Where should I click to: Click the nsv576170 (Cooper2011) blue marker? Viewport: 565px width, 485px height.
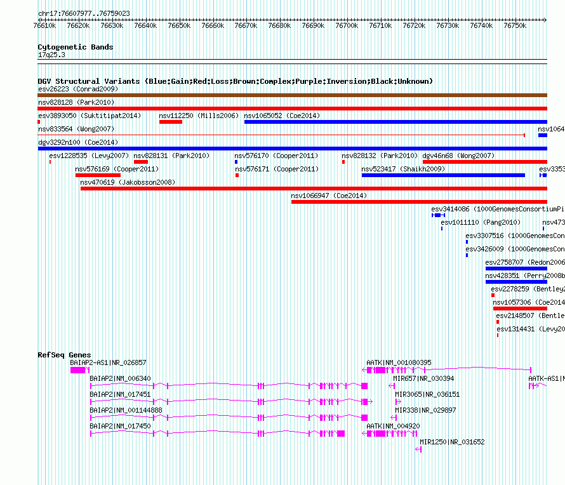(x=236, y=162)
